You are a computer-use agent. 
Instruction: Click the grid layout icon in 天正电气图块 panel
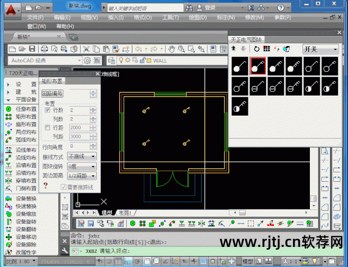[266, 49]
